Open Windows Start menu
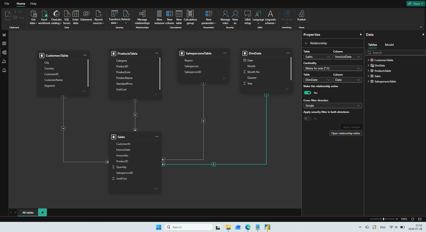The height and width of the screenshot is (232, 426). coord(159,227)
